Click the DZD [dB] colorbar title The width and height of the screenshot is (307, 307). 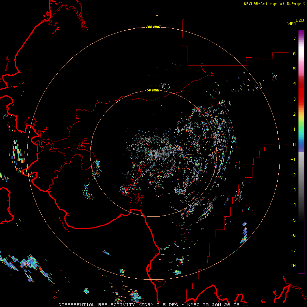(295, 22)
